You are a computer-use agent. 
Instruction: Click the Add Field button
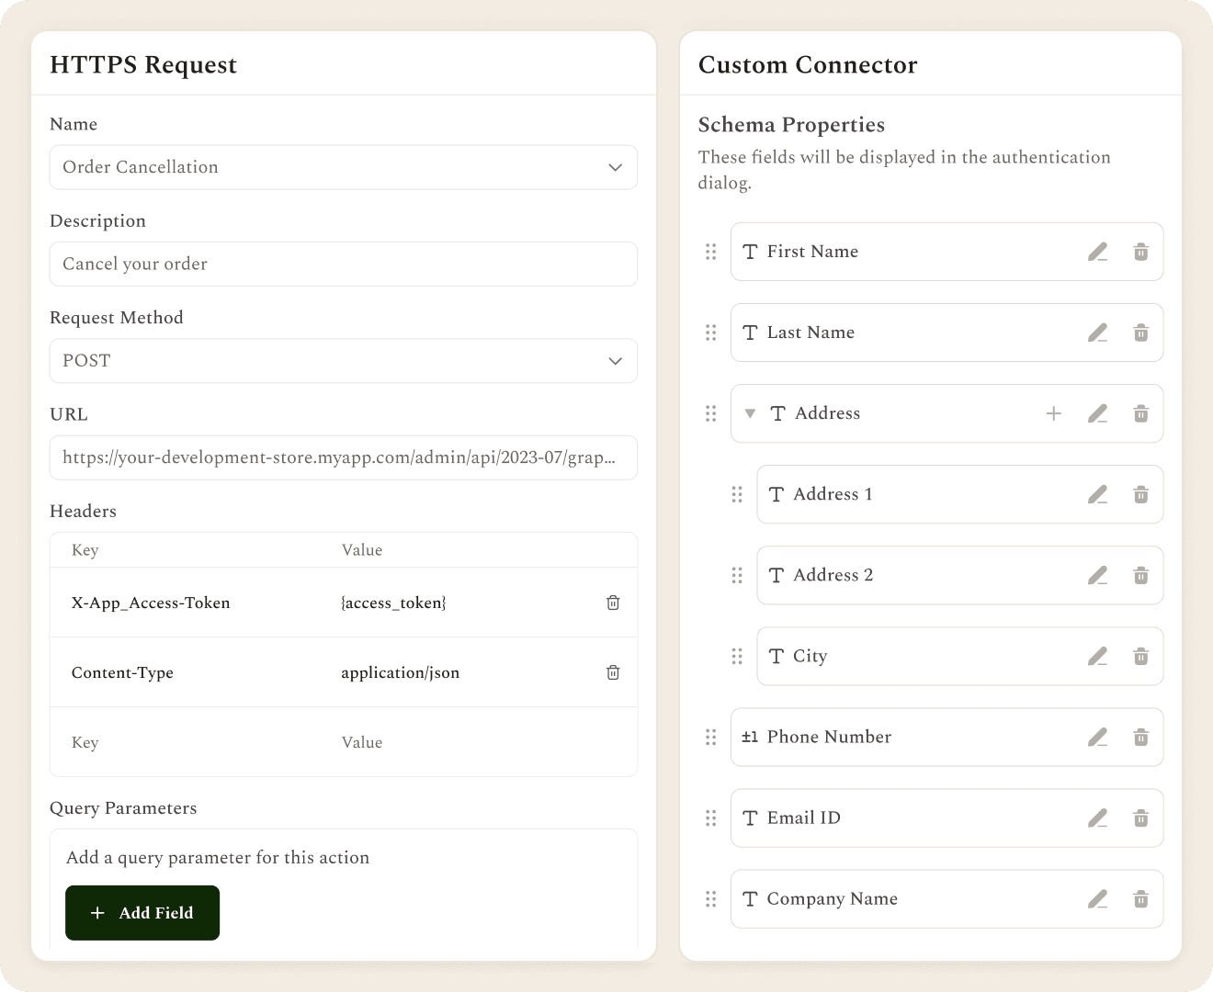pos(142,913)
